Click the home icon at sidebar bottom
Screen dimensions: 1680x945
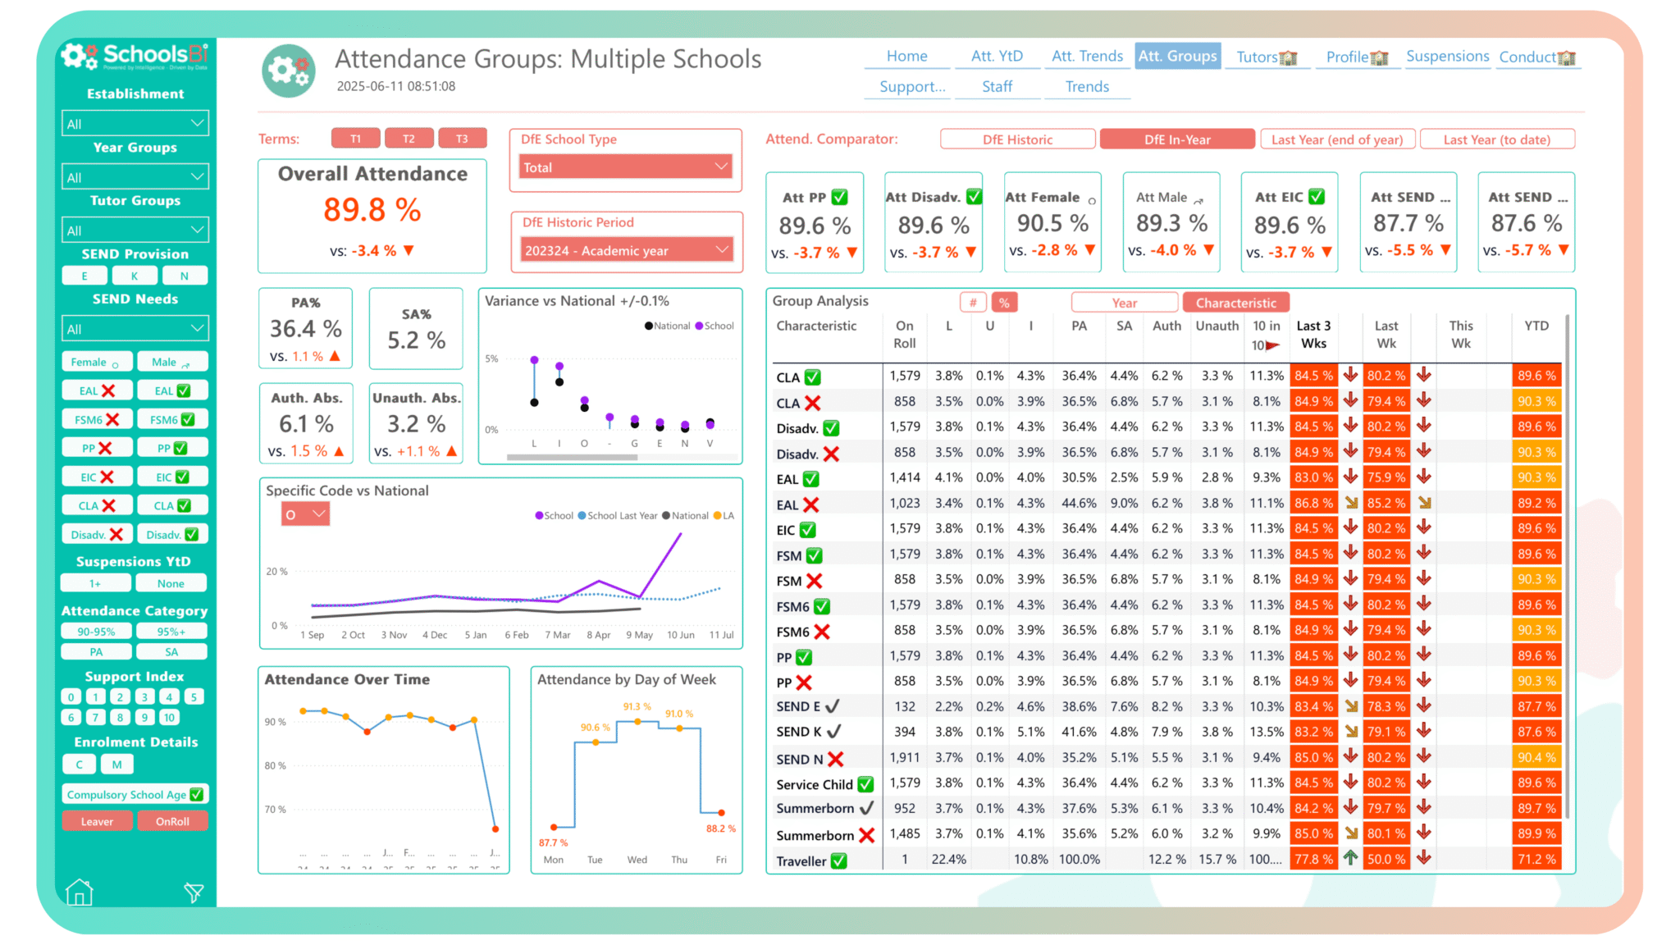(x=79, y=892)
